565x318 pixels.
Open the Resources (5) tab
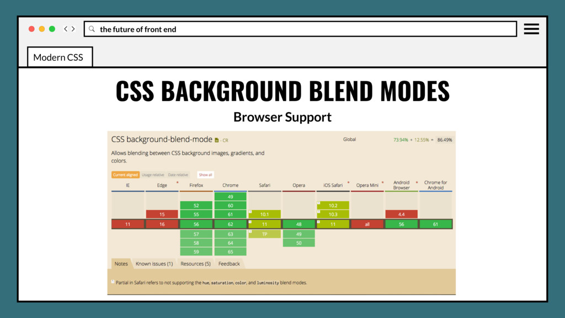[195, 263]
